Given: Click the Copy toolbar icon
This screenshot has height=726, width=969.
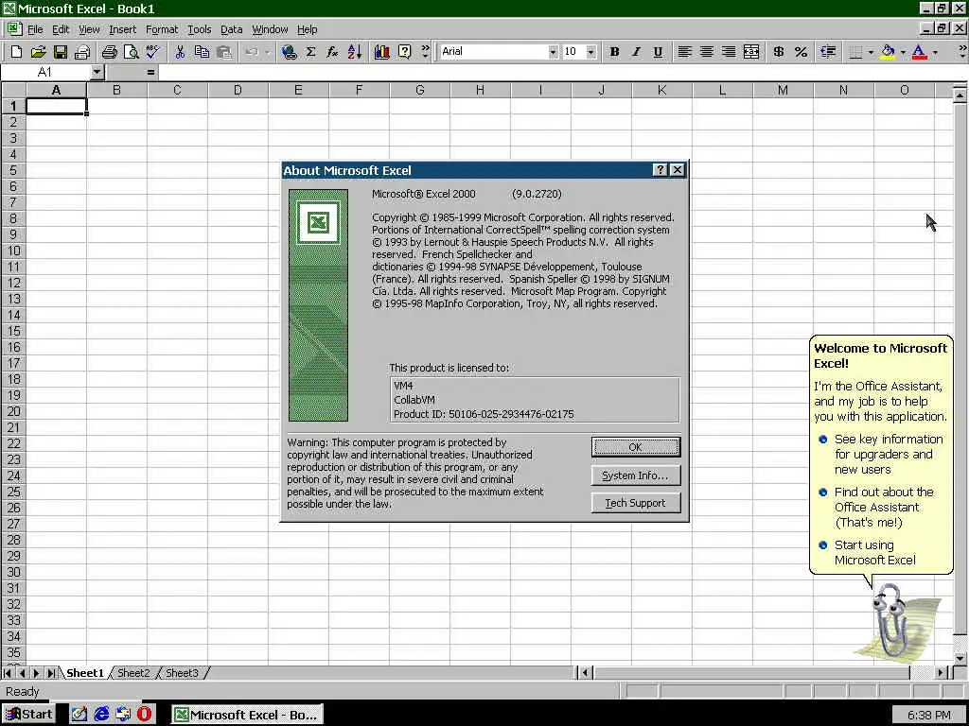Looking at the screenshot, I should 202,52.
